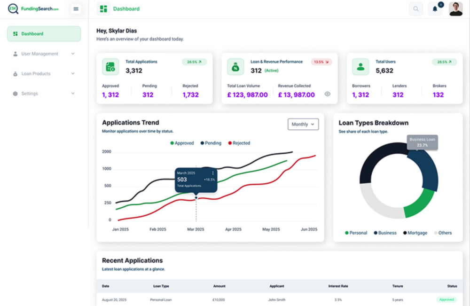Click Rejected count 1,732

tap(191, 95)
